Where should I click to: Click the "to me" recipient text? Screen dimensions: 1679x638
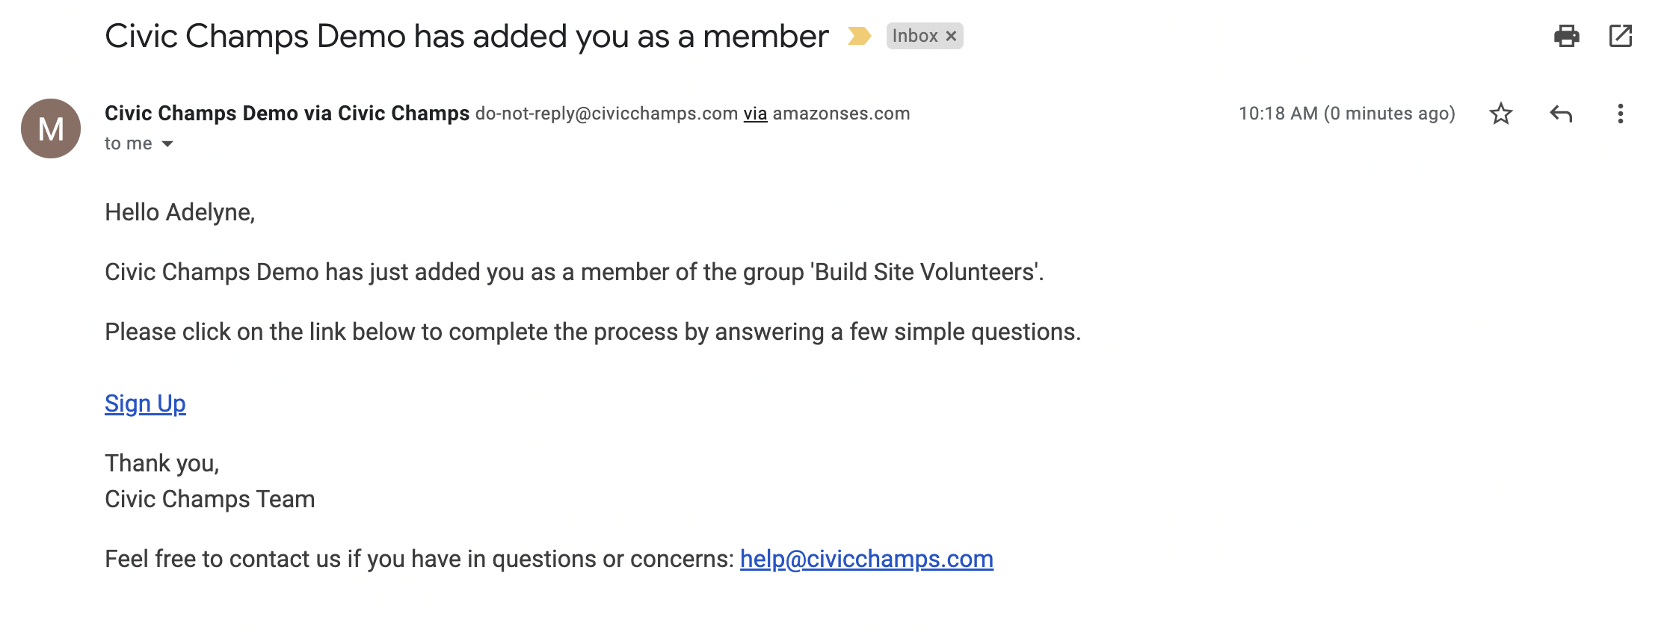(x=129, y=143)
